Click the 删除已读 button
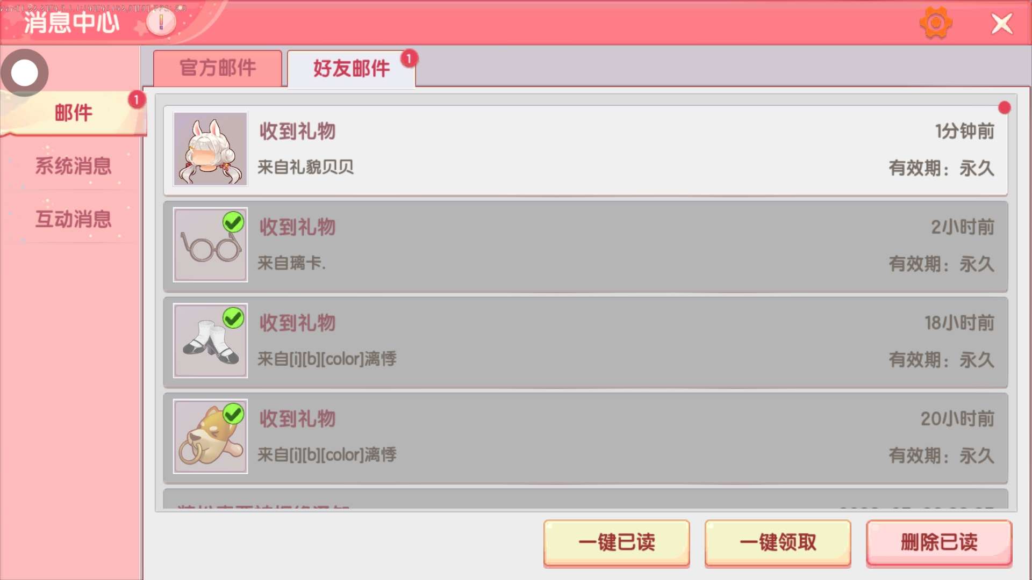The image size is (1032, 580). click(939, 542)
